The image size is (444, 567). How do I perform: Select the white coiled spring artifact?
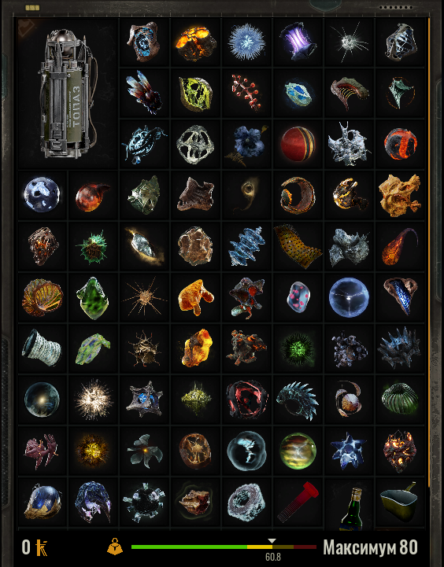point(41,348)
